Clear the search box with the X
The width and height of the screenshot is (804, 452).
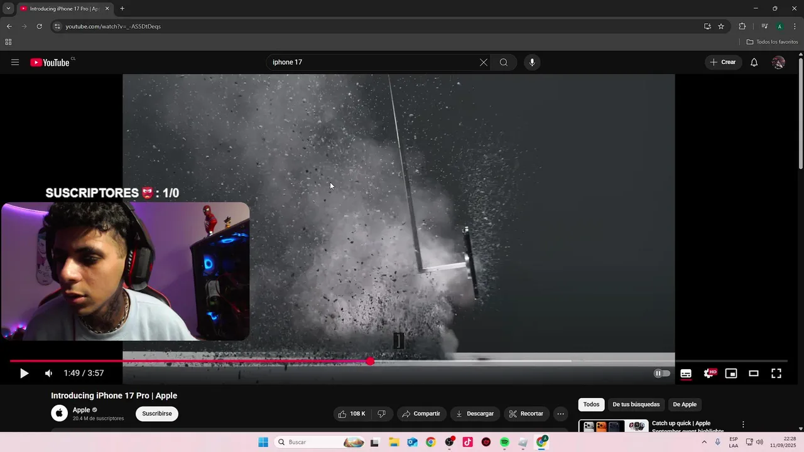[483, 62]
